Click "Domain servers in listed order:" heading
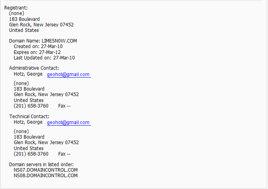Image resolution: width=268 pixels, height=189 pixels. coord(41,165)
